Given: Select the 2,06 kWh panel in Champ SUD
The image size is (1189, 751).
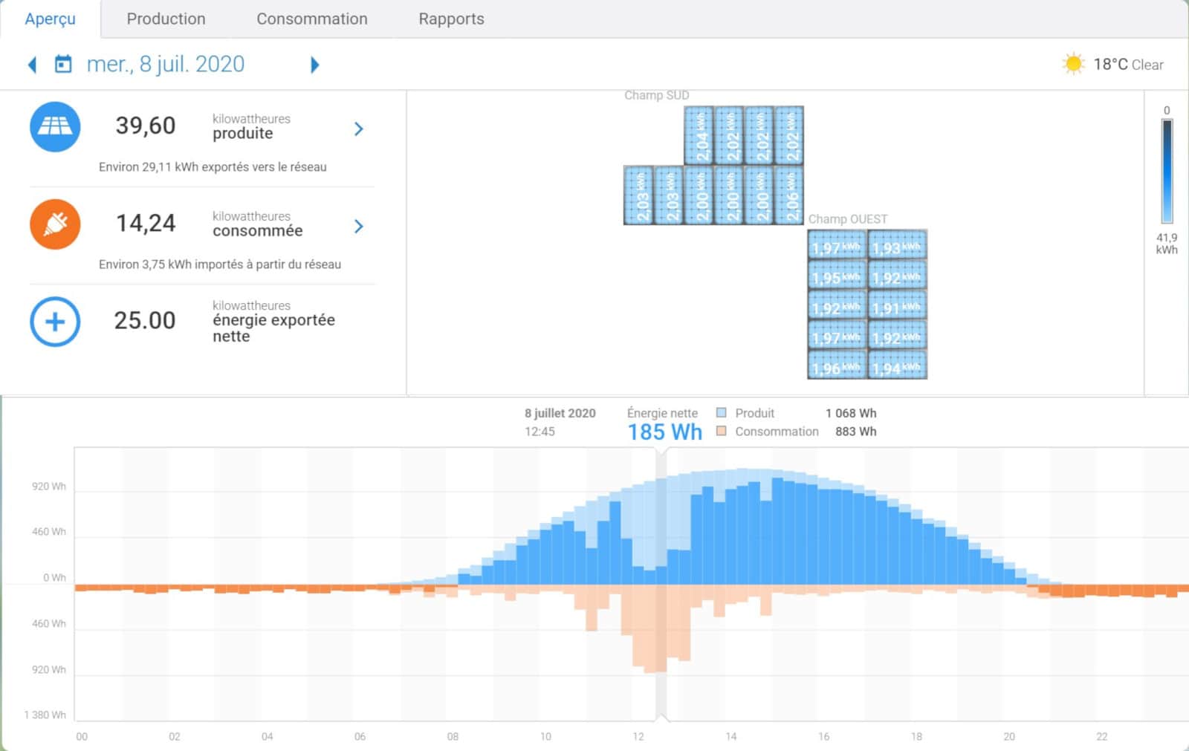Looking at the screenshot, I should pyautogui.click(x=789, y=195).
